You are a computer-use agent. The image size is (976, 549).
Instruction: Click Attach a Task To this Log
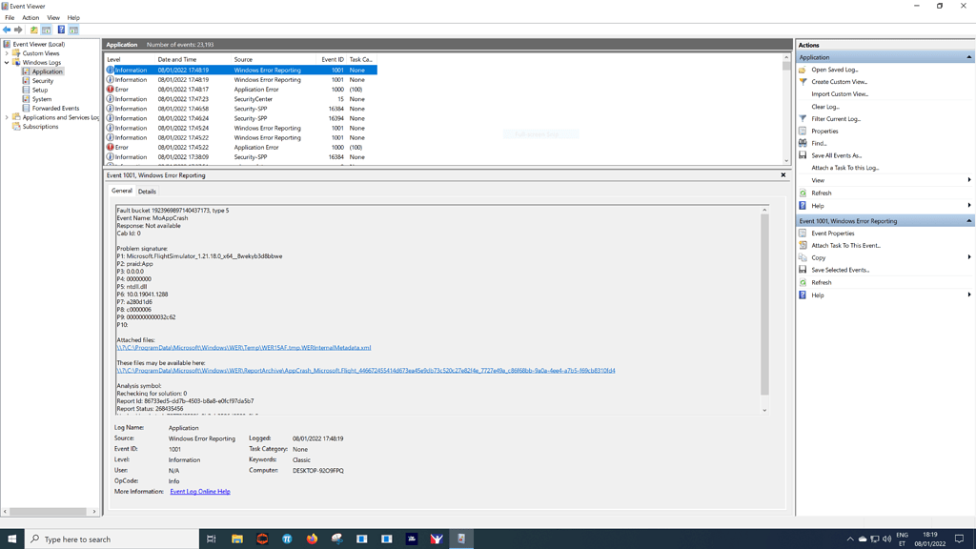click(845, 168)
